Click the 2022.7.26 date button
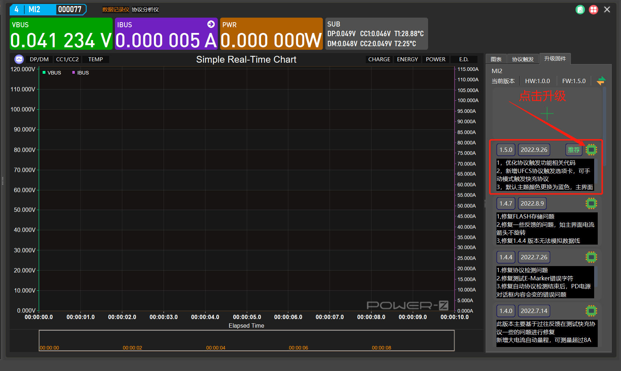Image resolution: width=621 pixels, height=371 pixels. [x=534, y=257]
